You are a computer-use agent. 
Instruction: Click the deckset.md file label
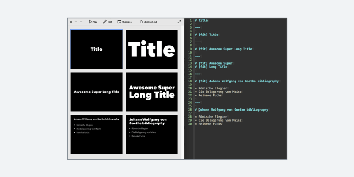[149, 22]
